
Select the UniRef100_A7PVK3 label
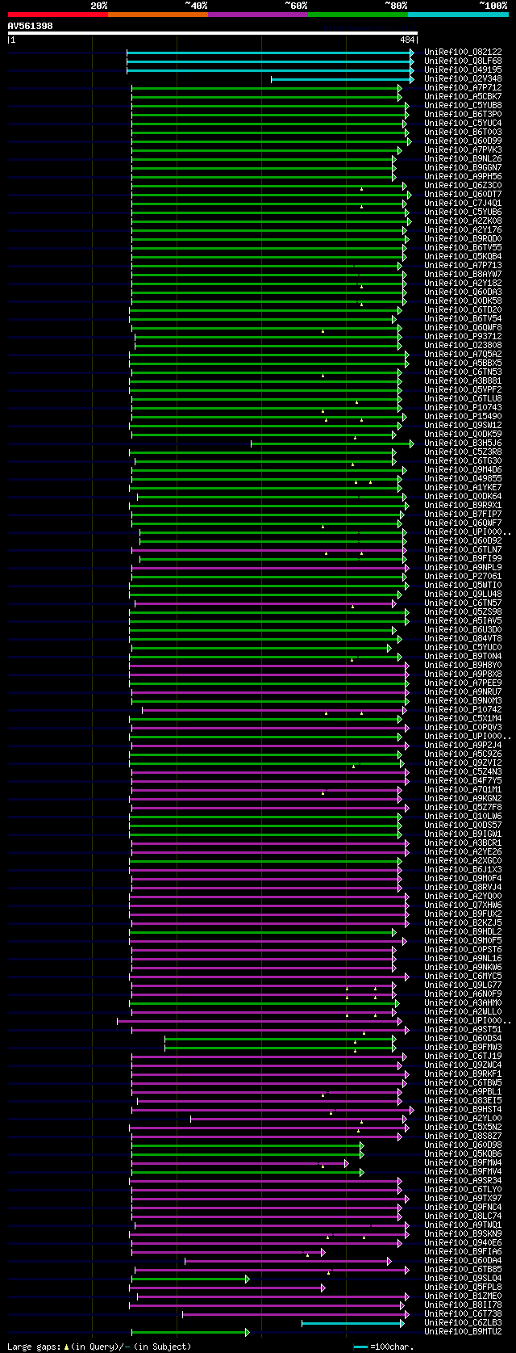pyautogui.click(x=463, y=149)
